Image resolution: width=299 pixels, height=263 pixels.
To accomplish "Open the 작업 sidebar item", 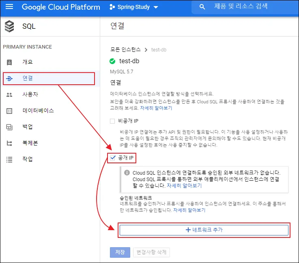I will point(50,159).
